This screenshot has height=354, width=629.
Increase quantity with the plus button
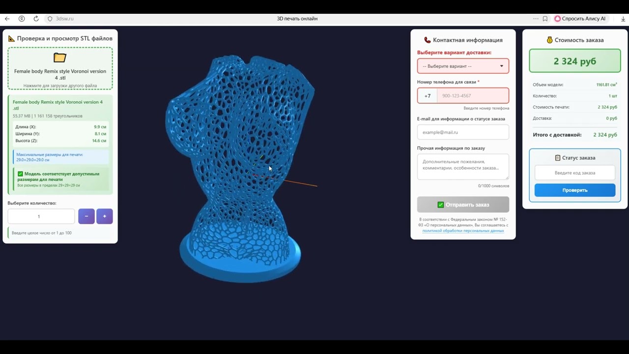pyautogui.click(x=105, y=216)
